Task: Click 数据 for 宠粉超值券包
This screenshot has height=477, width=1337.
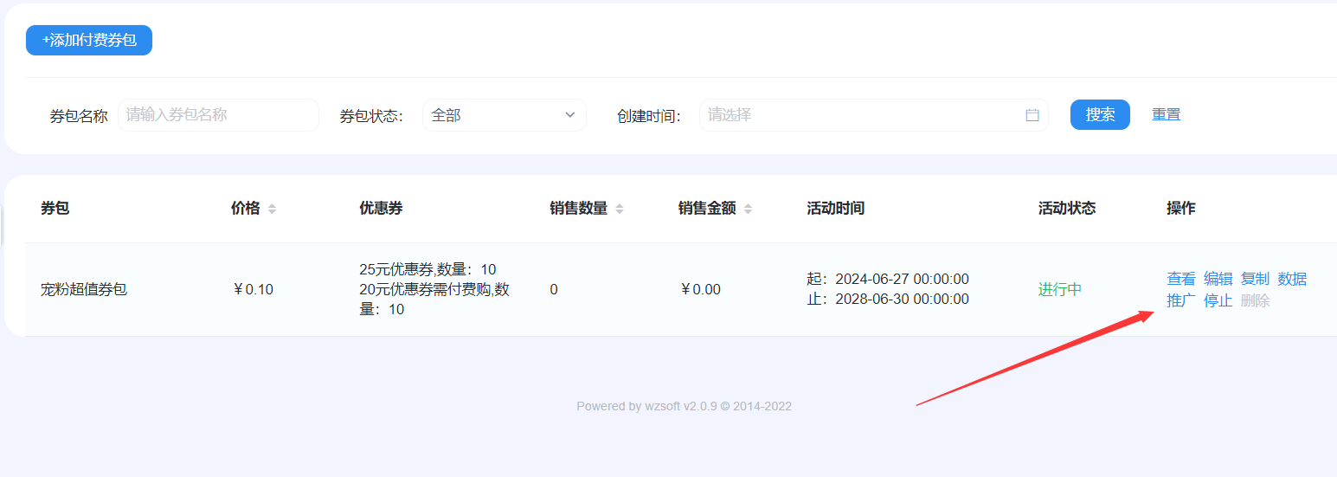Action: pos(1292,279)
